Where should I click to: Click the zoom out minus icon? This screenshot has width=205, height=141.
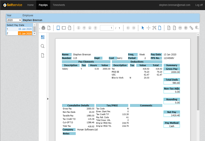180,28
